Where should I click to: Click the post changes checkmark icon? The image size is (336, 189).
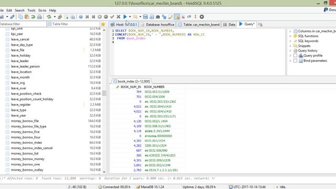click(x=112, y=17)
